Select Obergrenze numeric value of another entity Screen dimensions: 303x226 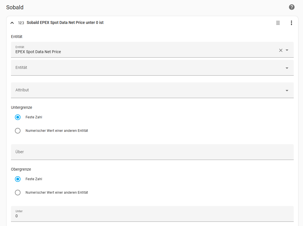(x=18, y=193)
